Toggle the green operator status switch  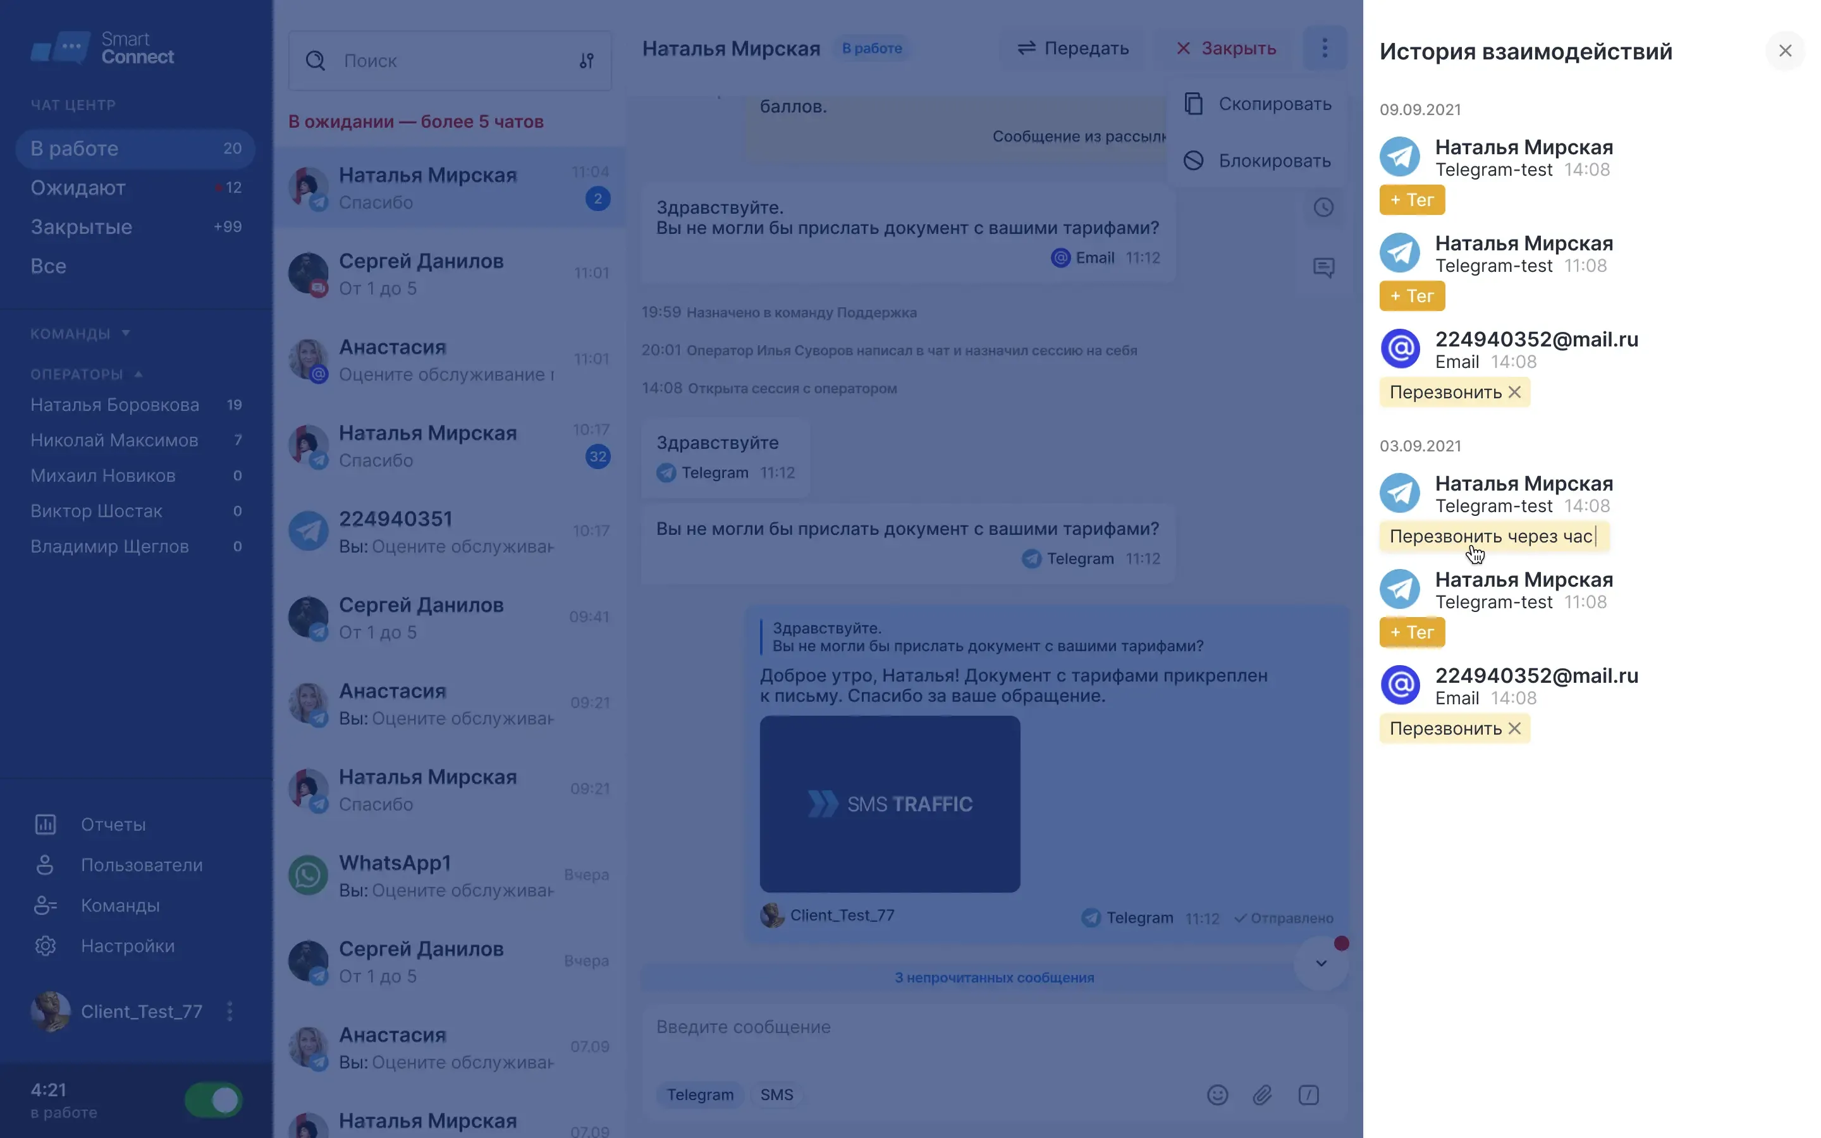(213, 1099)
